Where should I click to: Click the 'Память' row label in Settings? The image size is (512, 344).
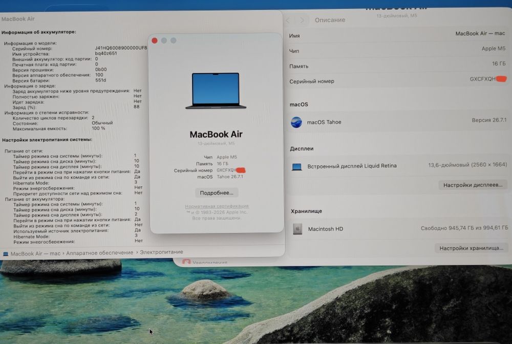(298, 66)
